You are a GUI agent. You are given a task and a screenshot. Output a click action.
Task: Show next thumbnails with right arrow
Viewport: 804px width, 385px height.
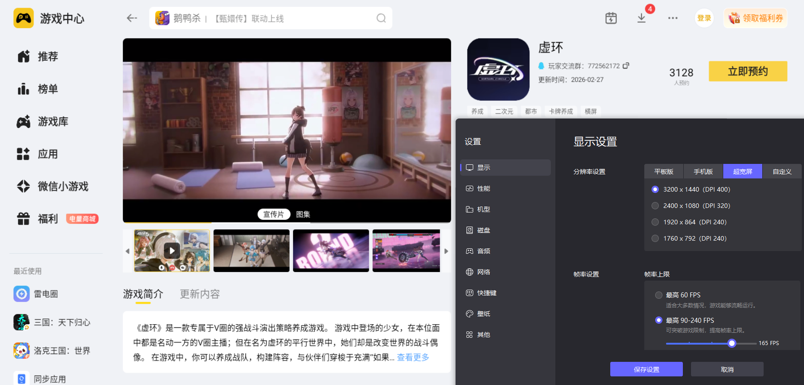[x=446, y=251]
